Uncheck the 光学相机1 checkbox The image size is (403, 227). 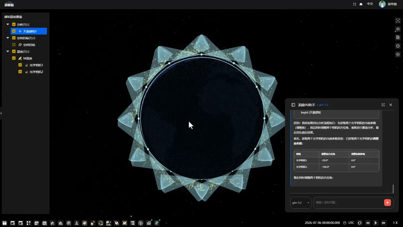pos(20,65)
